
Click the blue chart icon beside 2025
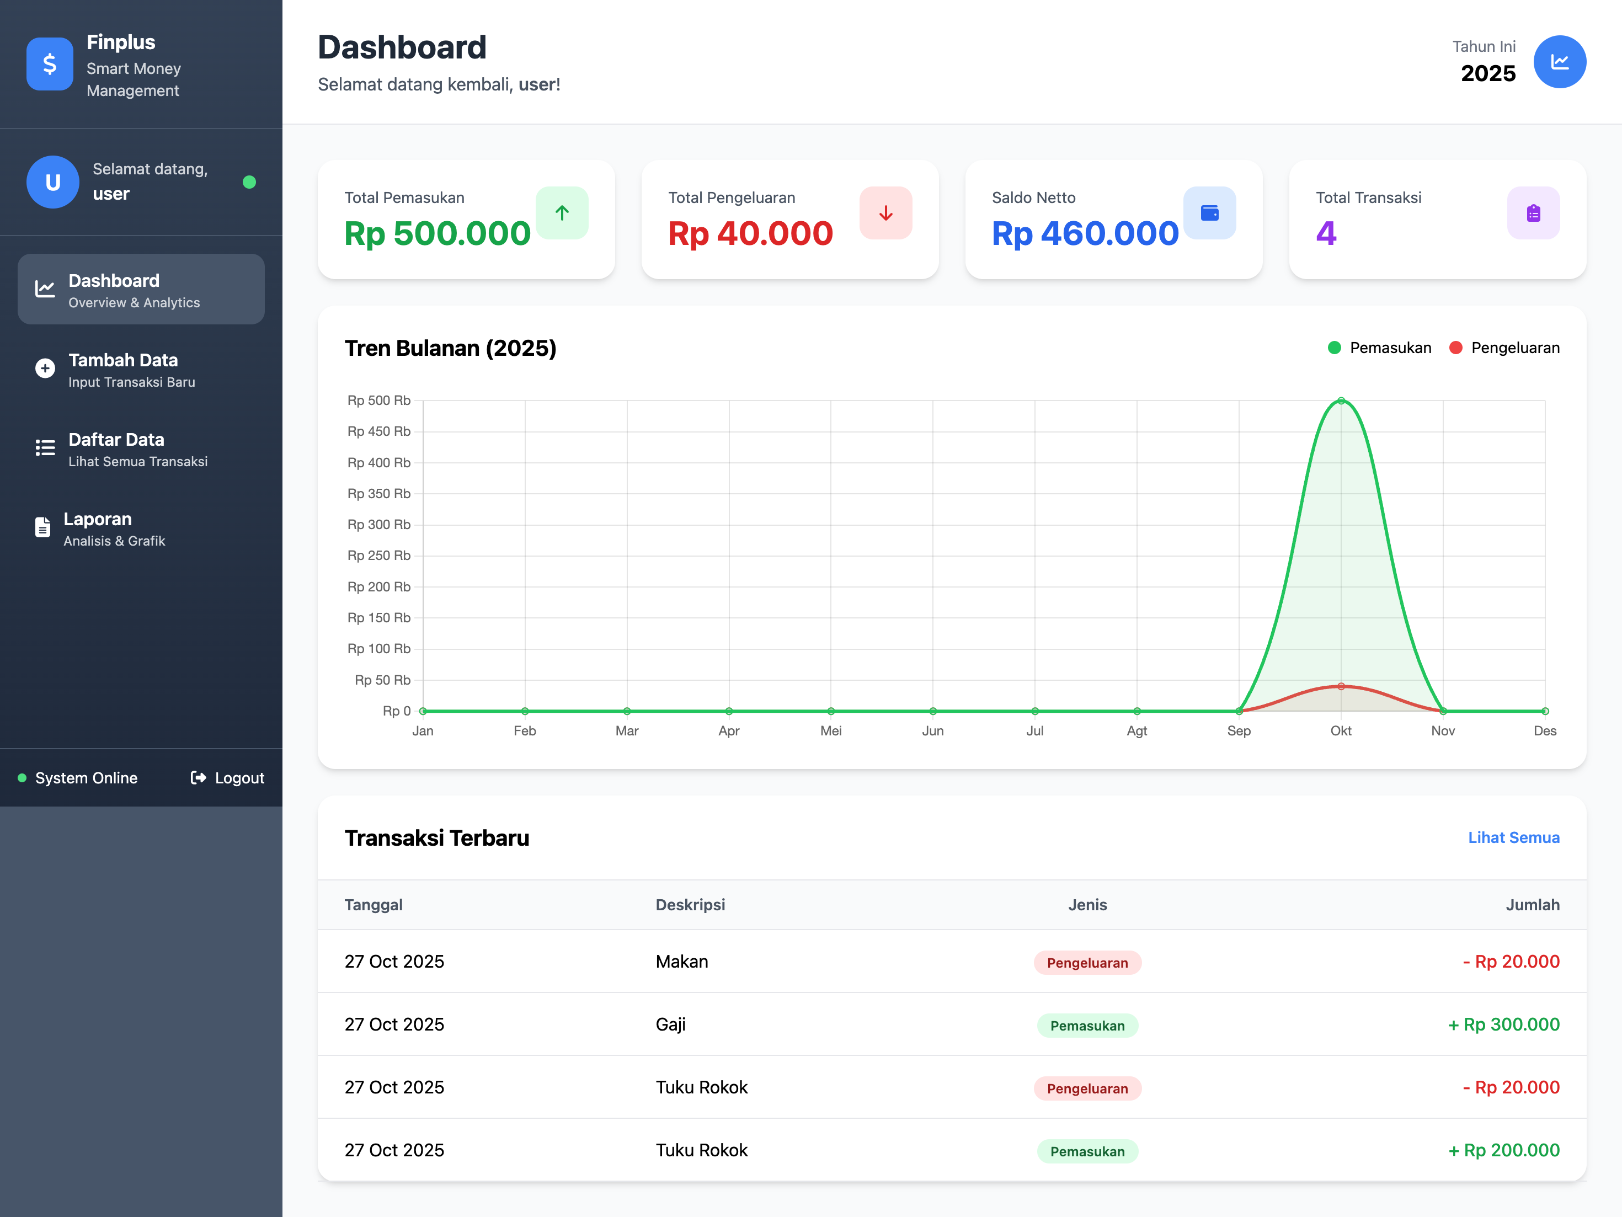[1559, 62]
